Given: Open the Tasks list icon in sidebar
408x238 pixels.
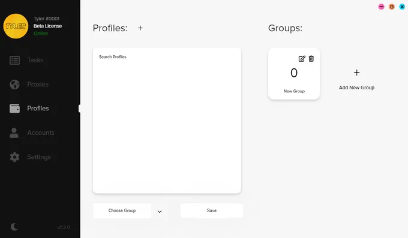Looking at the screenshot, I should (x=14, y=60).
